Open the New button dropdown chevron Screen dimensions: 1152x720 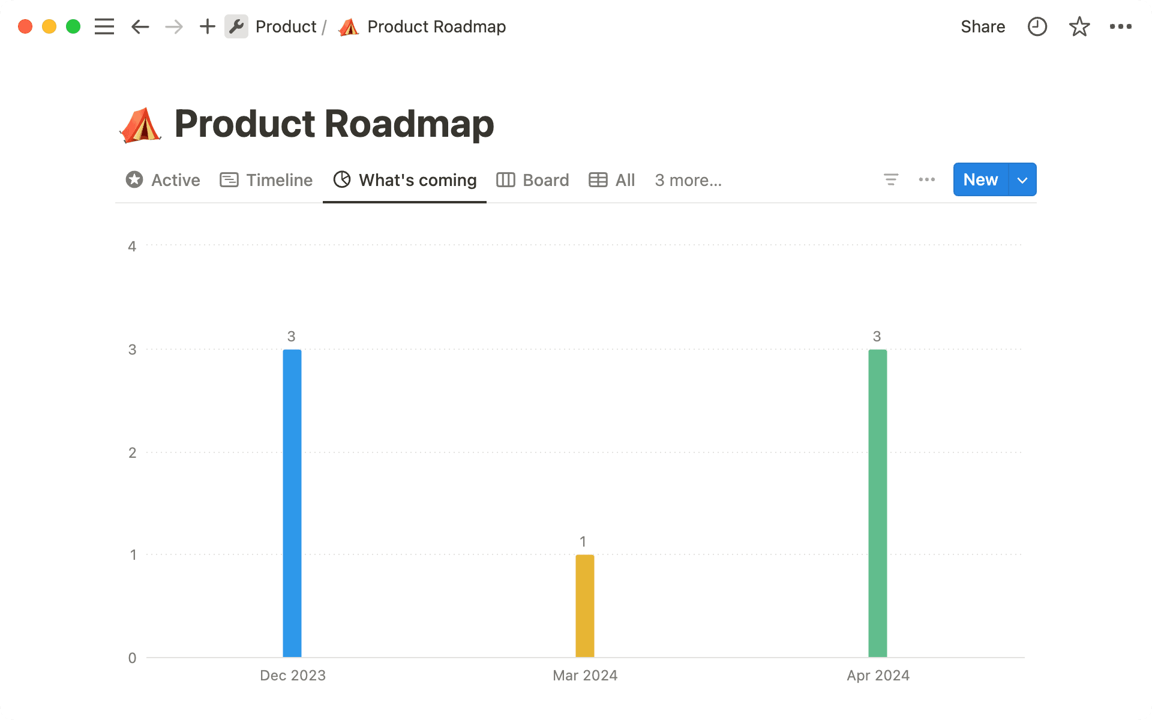[1022, 179]
